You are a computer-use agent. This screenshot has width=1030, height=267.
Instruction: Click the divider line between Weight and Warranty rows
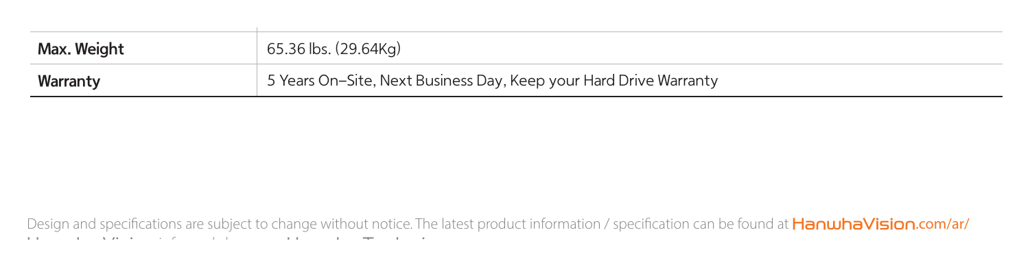pyautogui.click(x=516, y=64)
